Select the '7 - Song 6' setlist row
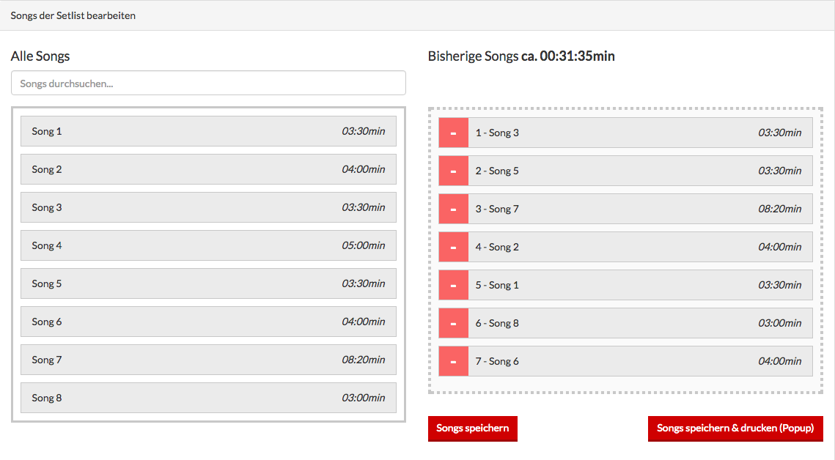The width and height of the screenshot is (835, 460). [x=639, y=361]
